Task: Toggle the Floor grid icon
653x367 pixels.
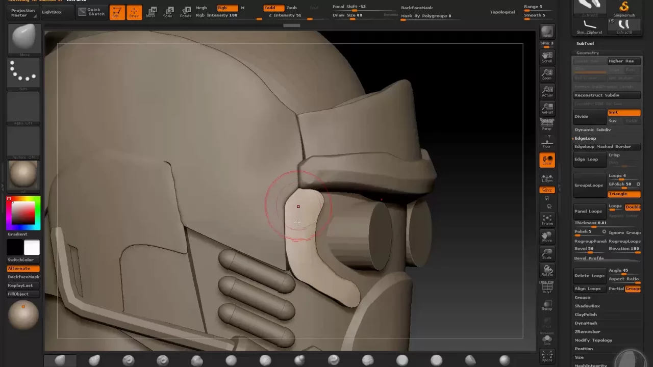Action: (547, 142)
